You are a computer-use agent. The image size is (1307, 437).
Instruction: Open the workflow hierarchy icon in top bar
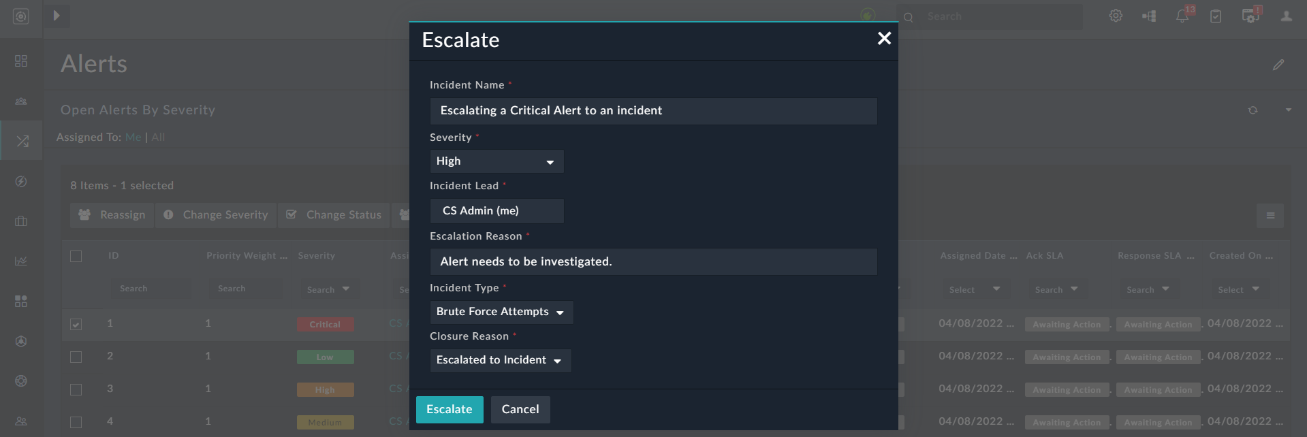[x=1149, y=15]
